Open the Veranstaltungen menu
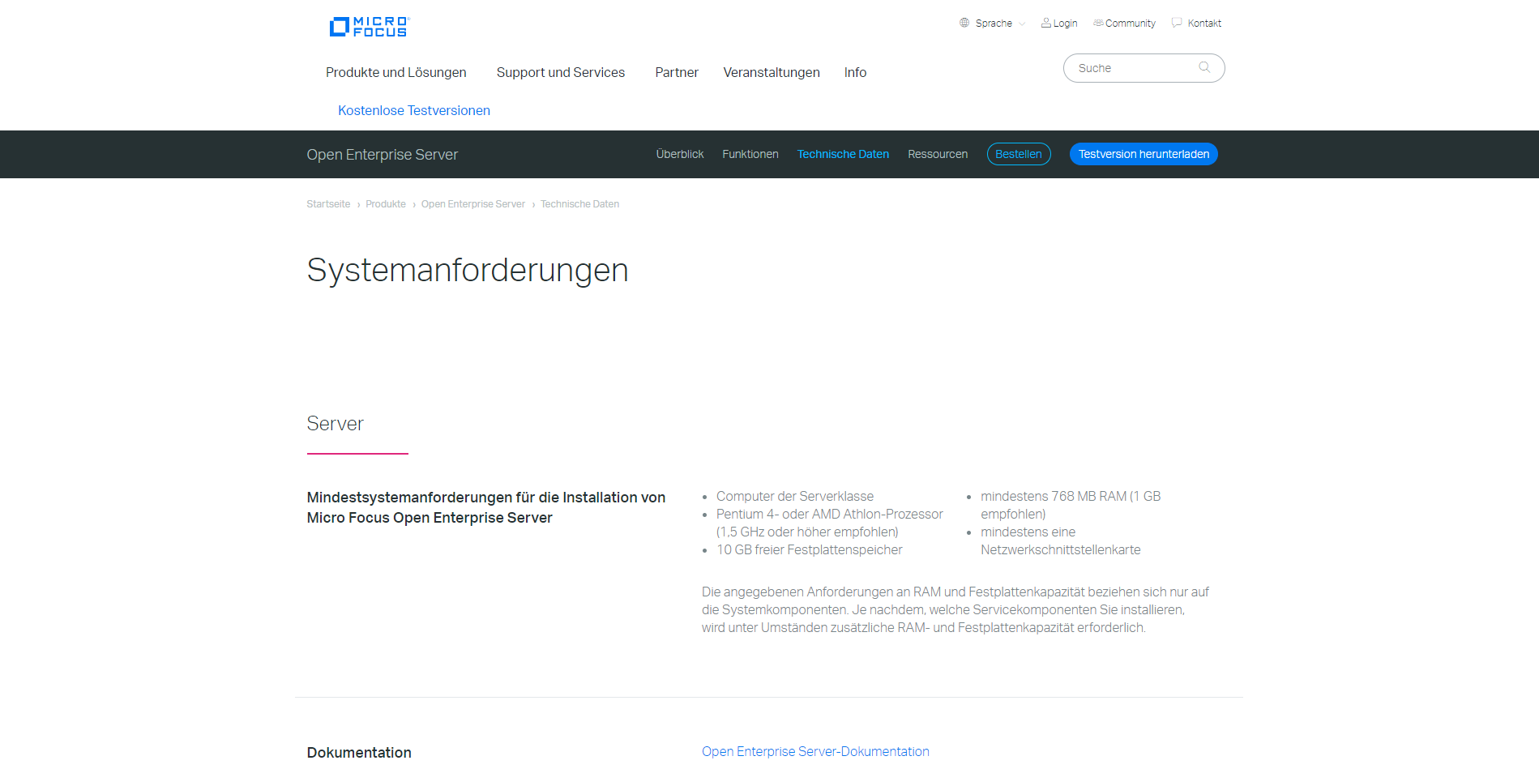 pos(772,72)
